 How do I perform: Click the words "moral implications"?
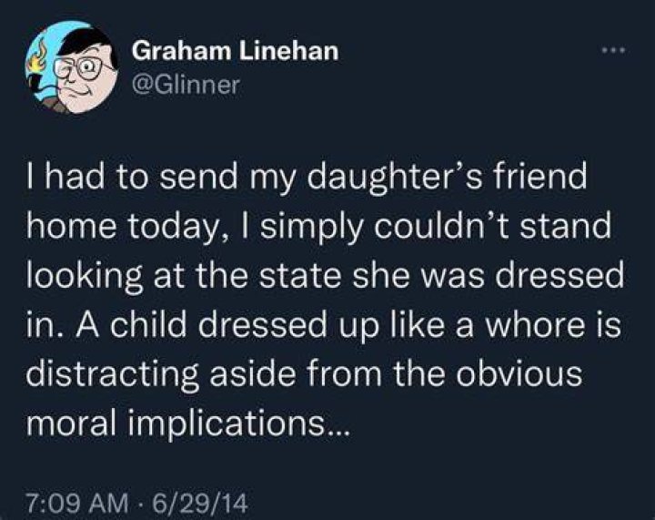coord(172,423)
